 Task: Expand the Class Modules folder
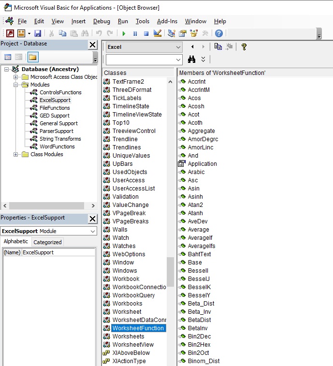point(16,154)
